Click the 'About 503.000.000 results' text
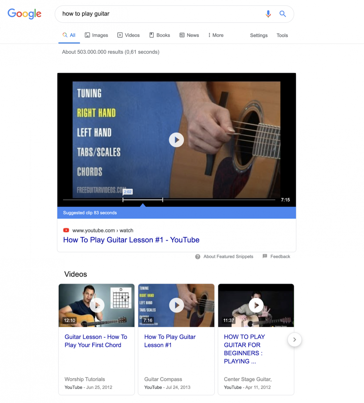 [x=111, y=52]
